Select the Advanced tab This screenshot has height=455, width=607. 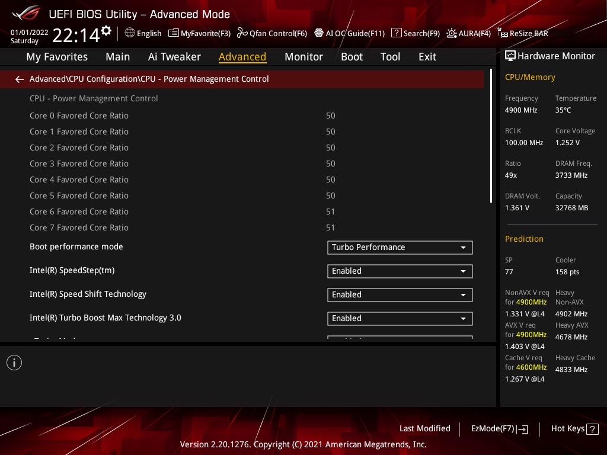point(242,57)
